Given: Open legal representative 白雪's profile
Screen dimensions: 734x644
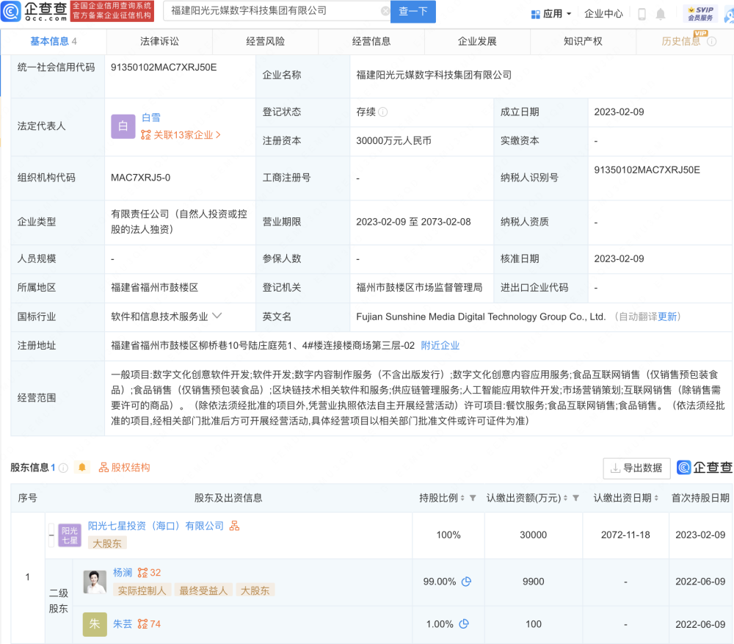Looking at the screenshot, I should click(150, 117).
